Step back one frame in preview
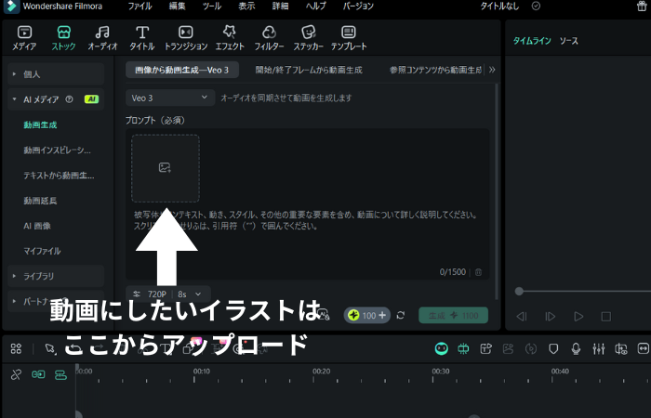This screenshot has width=651, height=418. [522, 317]
